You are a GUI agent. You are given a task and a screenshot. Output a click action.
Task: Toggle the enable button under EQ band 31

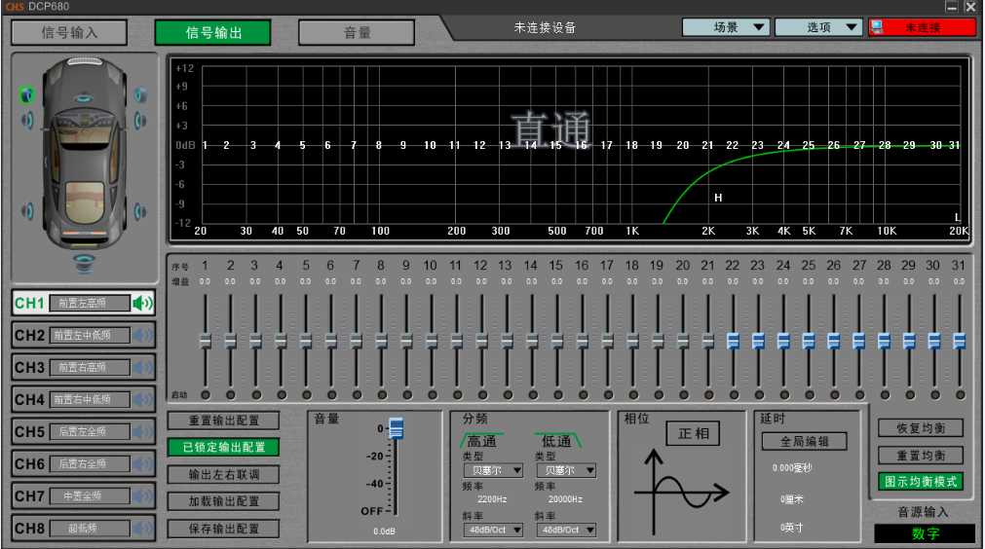(959, 394)
